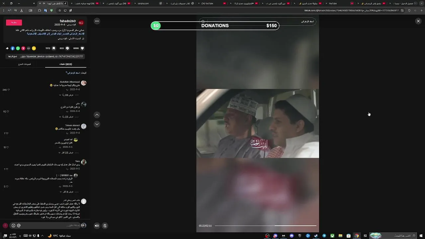The image size is (425, 239).
Task: Like Toleen alanezi comment
Action: [7, 133]
